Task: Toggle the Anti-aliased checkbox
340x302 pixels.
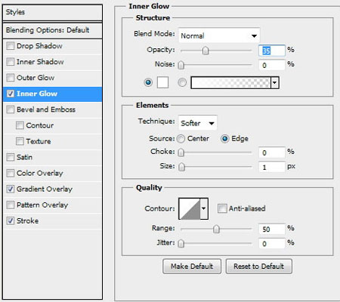Action: 222,208
